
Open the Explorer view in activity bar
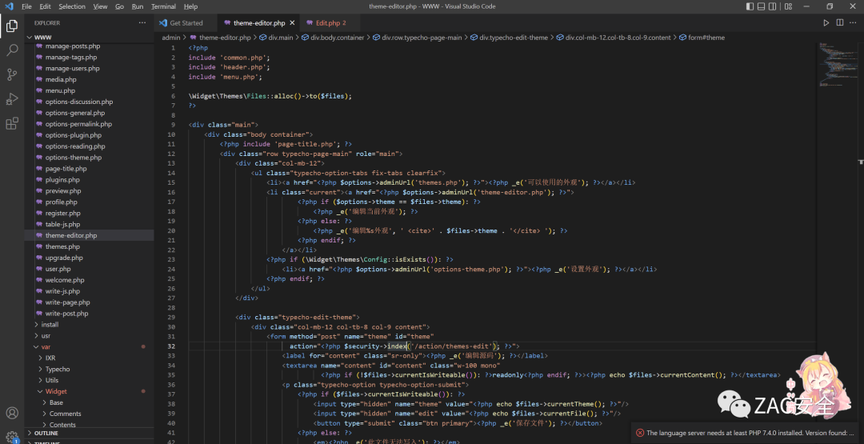point(12,26)
